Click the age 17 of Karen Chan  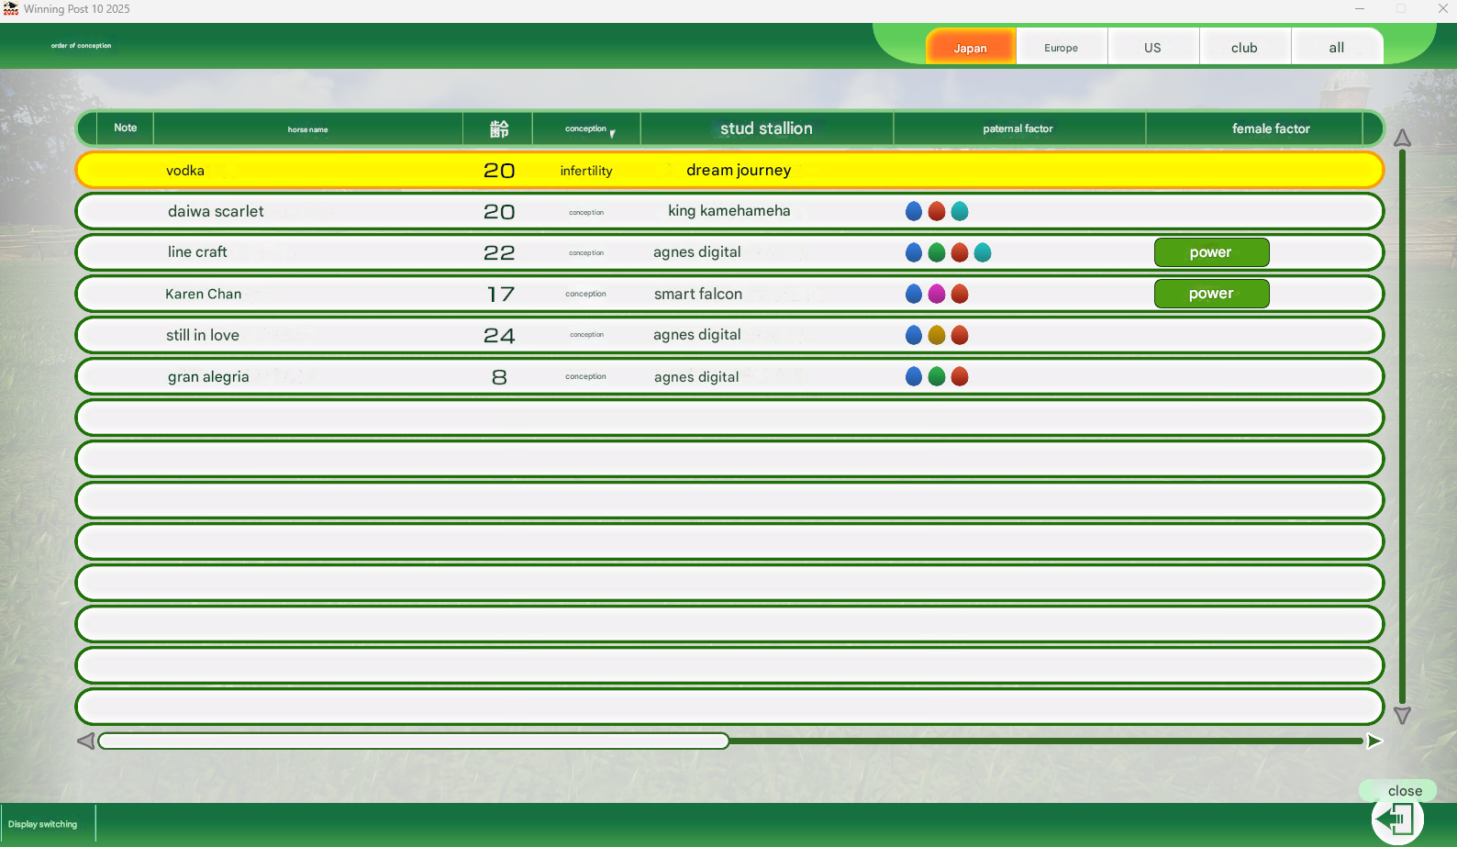click(x=500, y=295)
